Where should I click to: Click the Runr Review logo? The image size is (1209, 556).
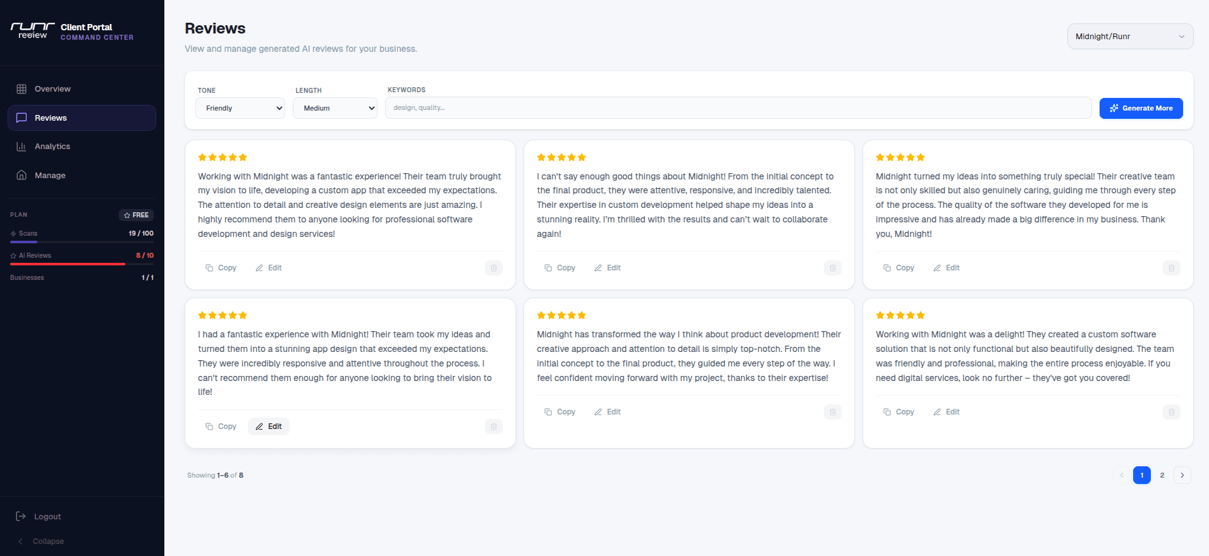point(32,30)
